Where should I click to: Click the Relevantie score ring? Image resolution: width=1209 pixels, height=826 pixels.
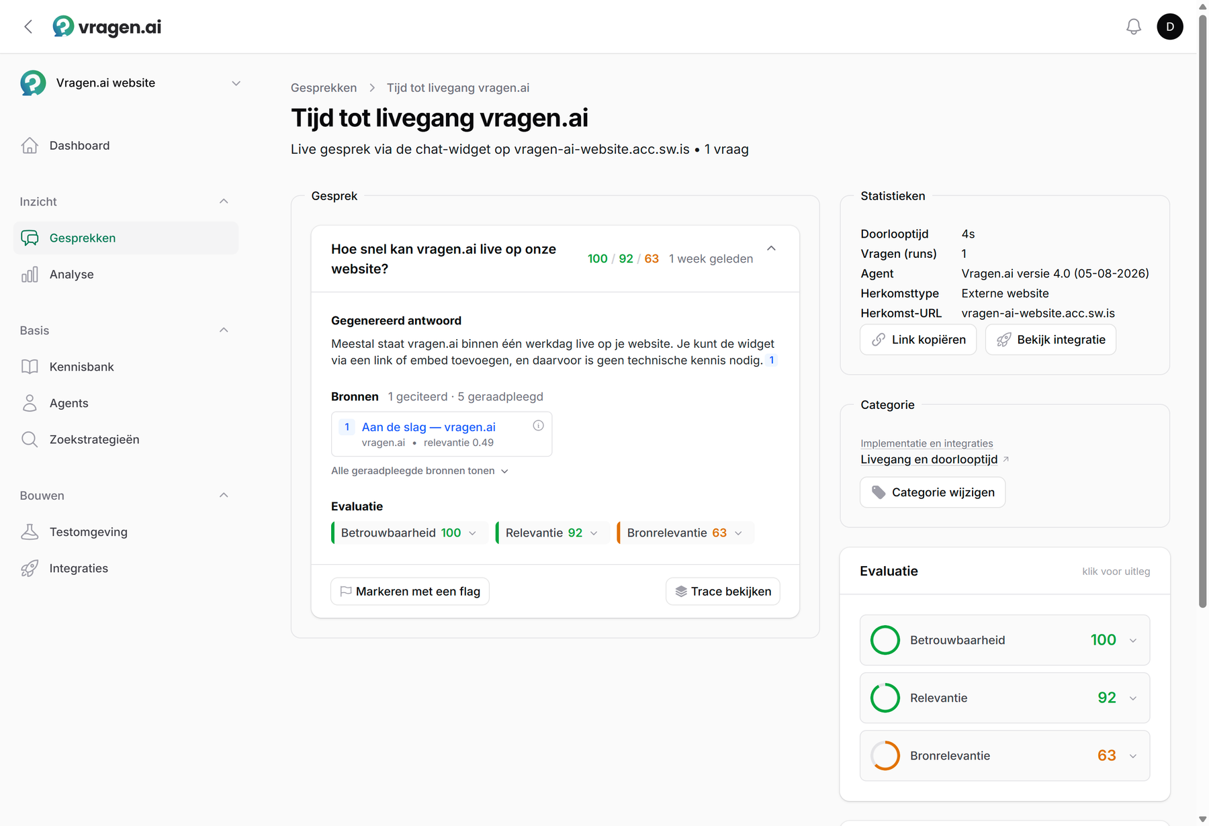tap(885, 698)
